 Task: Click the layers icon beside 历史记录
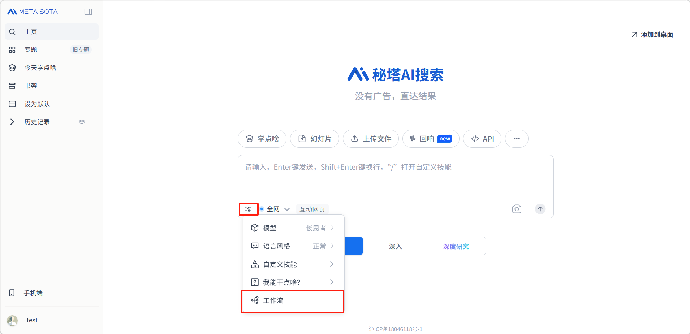(82, 122)
